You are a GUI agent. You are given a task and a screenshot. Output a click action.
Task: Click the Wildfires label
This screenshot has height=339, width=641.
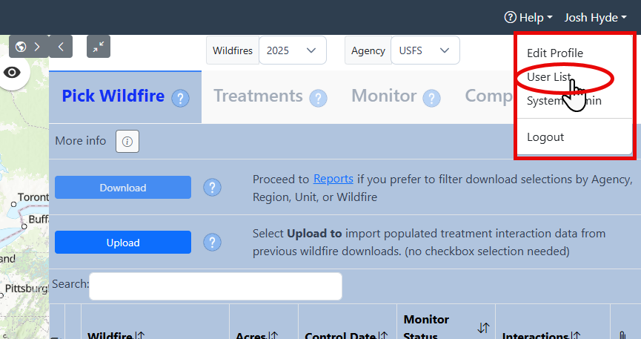[233, 50]
